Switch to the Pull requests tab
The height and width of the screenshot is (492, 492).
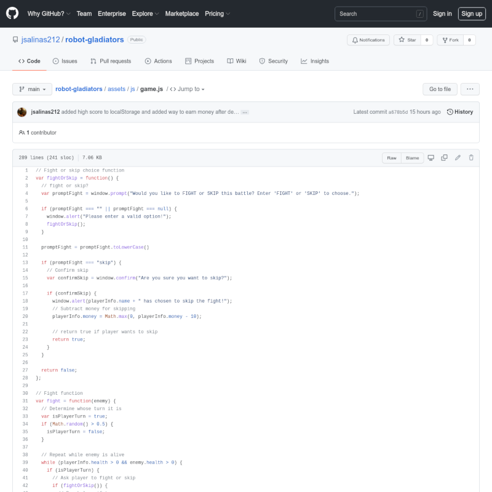(111, 61)
